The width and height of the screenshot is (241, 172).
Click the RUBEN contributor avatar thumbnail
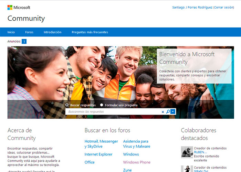click(x=187, y=152)
